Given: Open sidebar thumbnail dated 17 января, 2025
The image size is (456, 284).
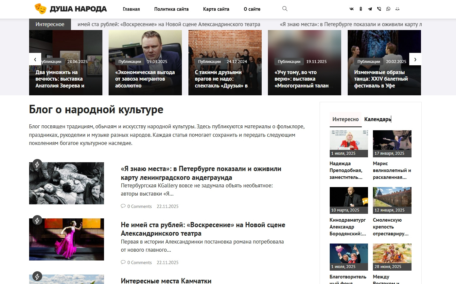Looking at the screenshot, I should coord(392,144).
